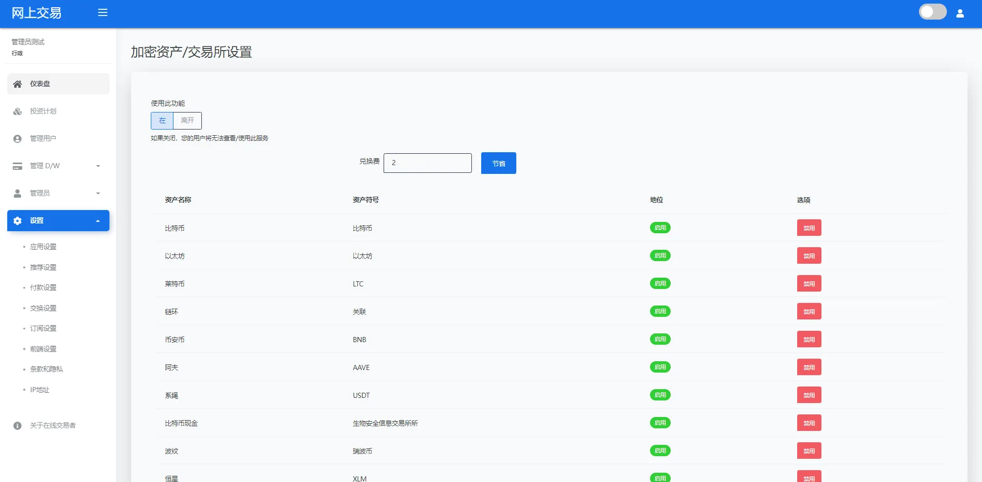Select the 在 option to enable feature
Viewport: 982px width, 482px height.
pyautogui.click(x=162, y=121)
